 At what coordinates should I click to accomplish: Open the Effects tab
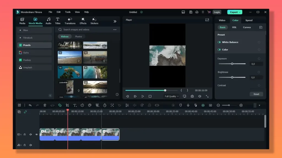(83, 21)
